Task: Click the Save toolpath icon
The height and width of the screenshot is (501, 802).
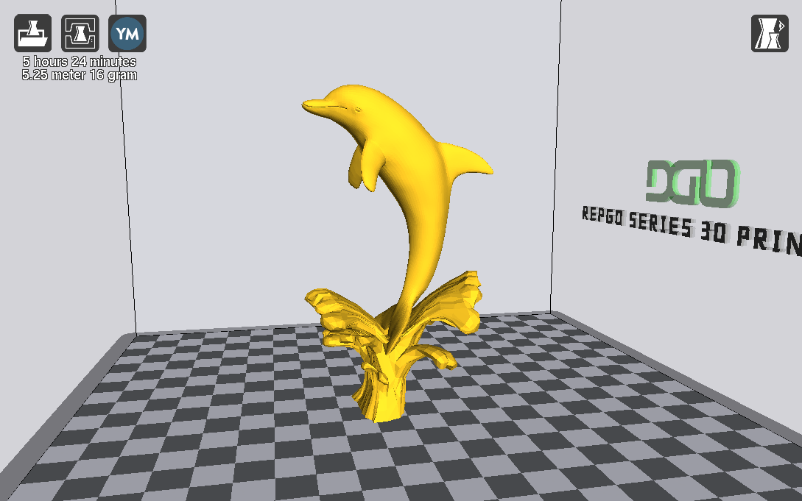Action: pyautogui.click(x=80, y=33)
